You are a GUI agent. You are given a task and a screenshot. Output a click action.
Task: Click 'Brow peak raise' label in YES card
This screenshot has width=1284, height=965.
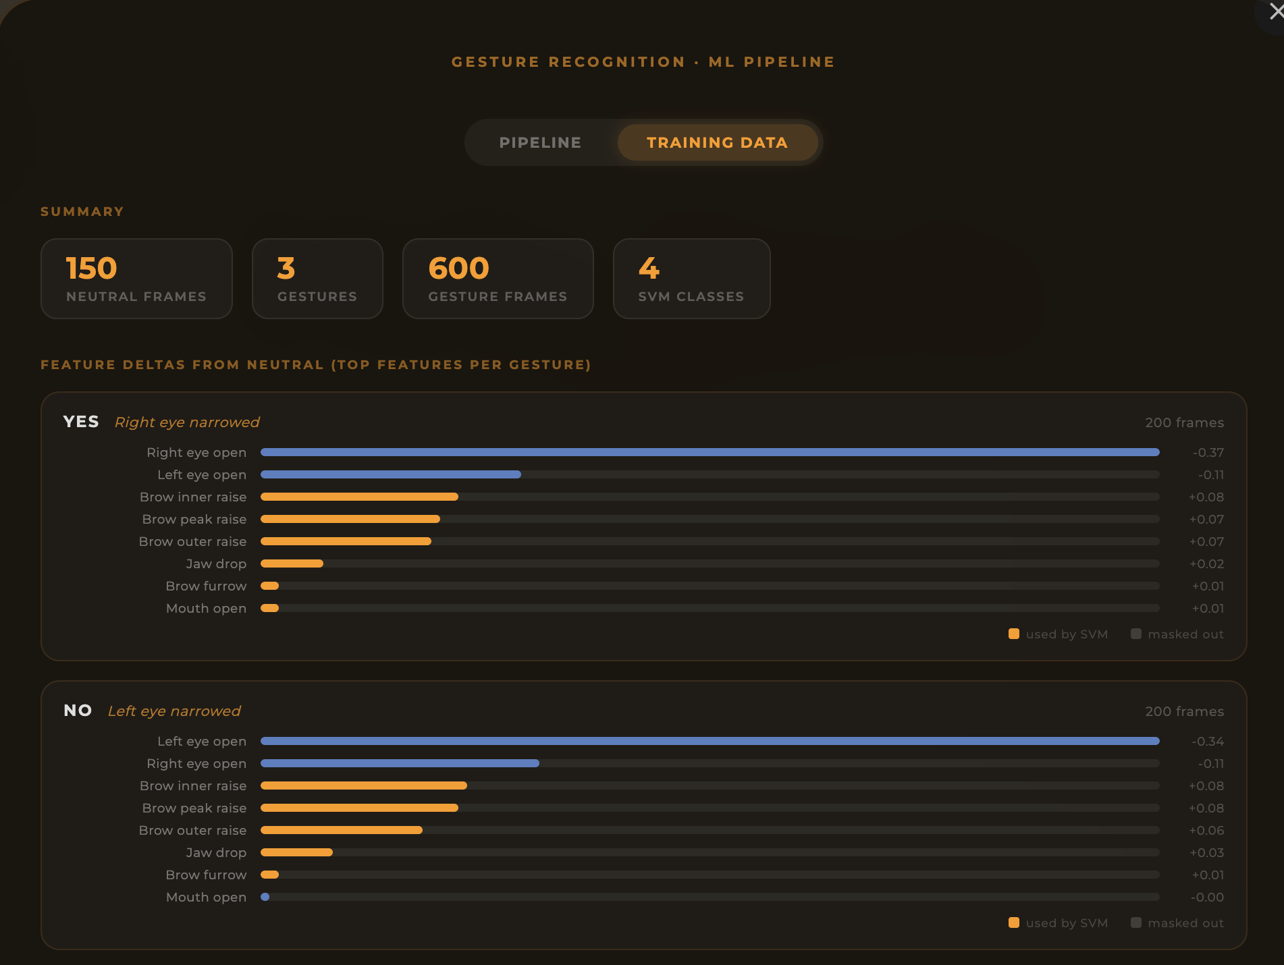(194, 519)
